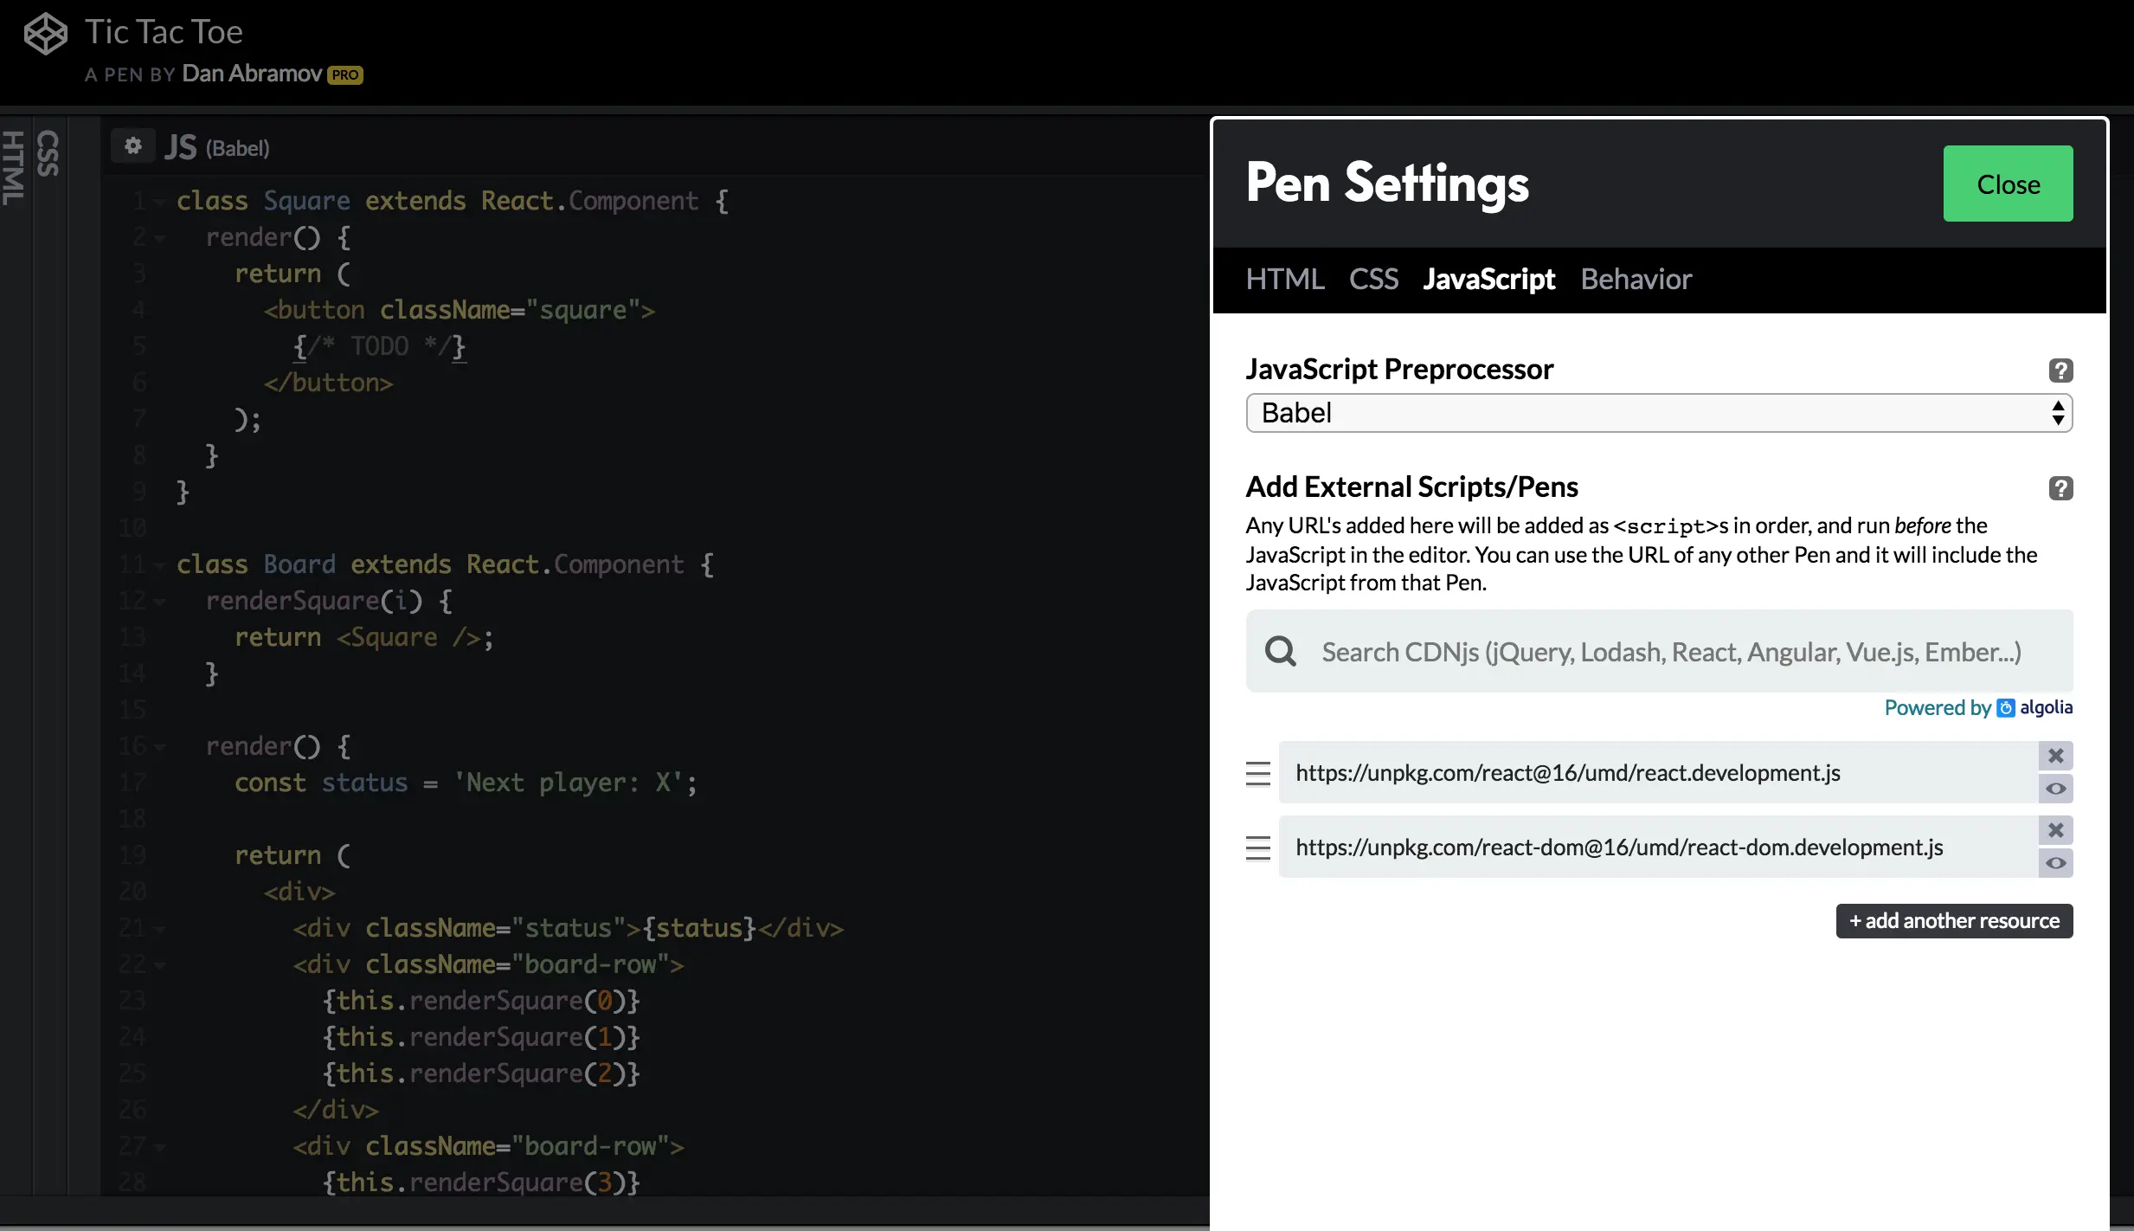
Task: Remove the react.development.js resource
Action: click(2055, 757)
